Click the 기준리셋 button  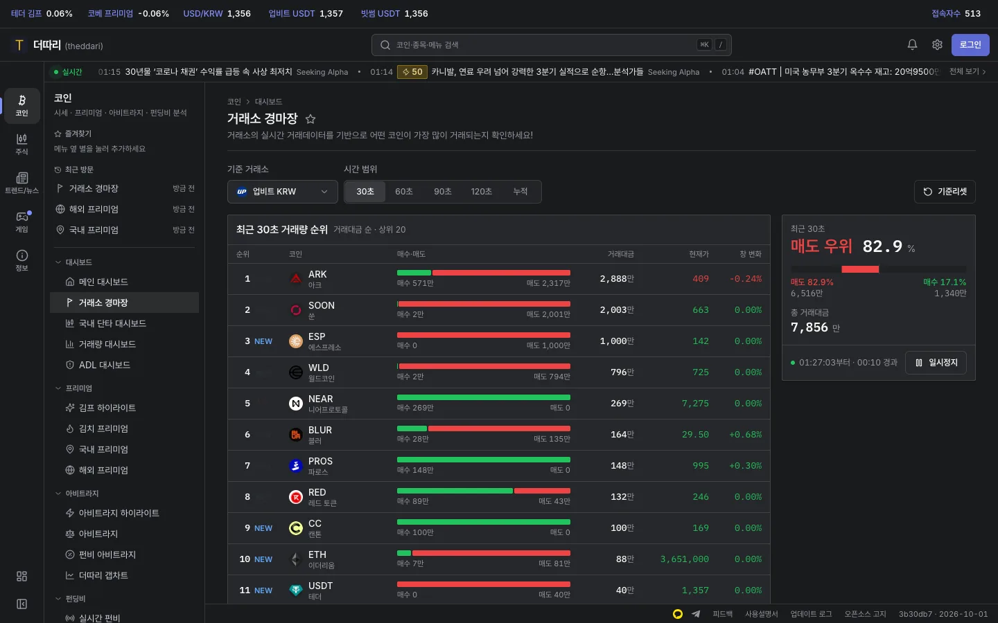click(x=945, y=192)
